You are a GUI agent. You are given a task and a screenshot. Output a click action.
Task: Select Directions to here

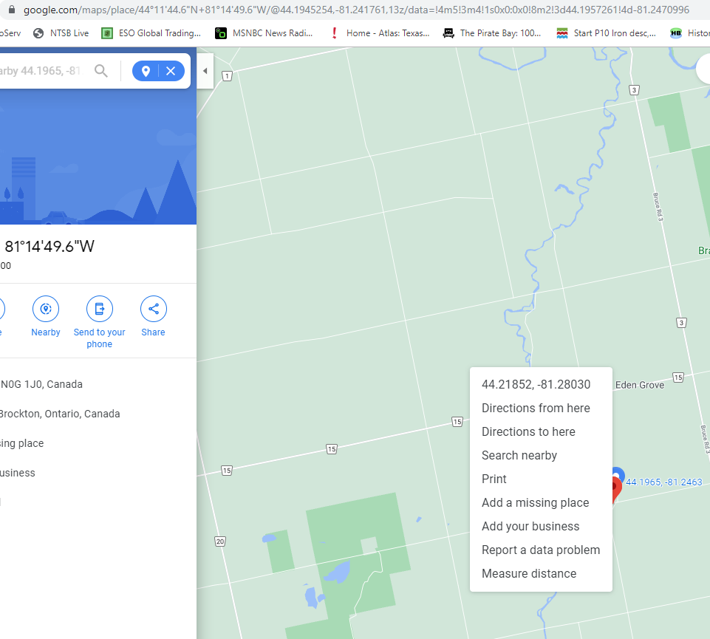[x=528, y=431]
